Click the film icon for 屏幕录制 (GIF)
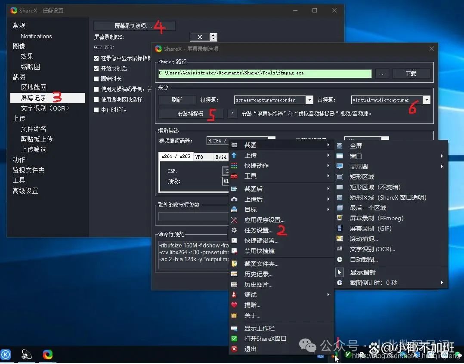The width and height of the screenshot is (464, 364). point(340,228)
